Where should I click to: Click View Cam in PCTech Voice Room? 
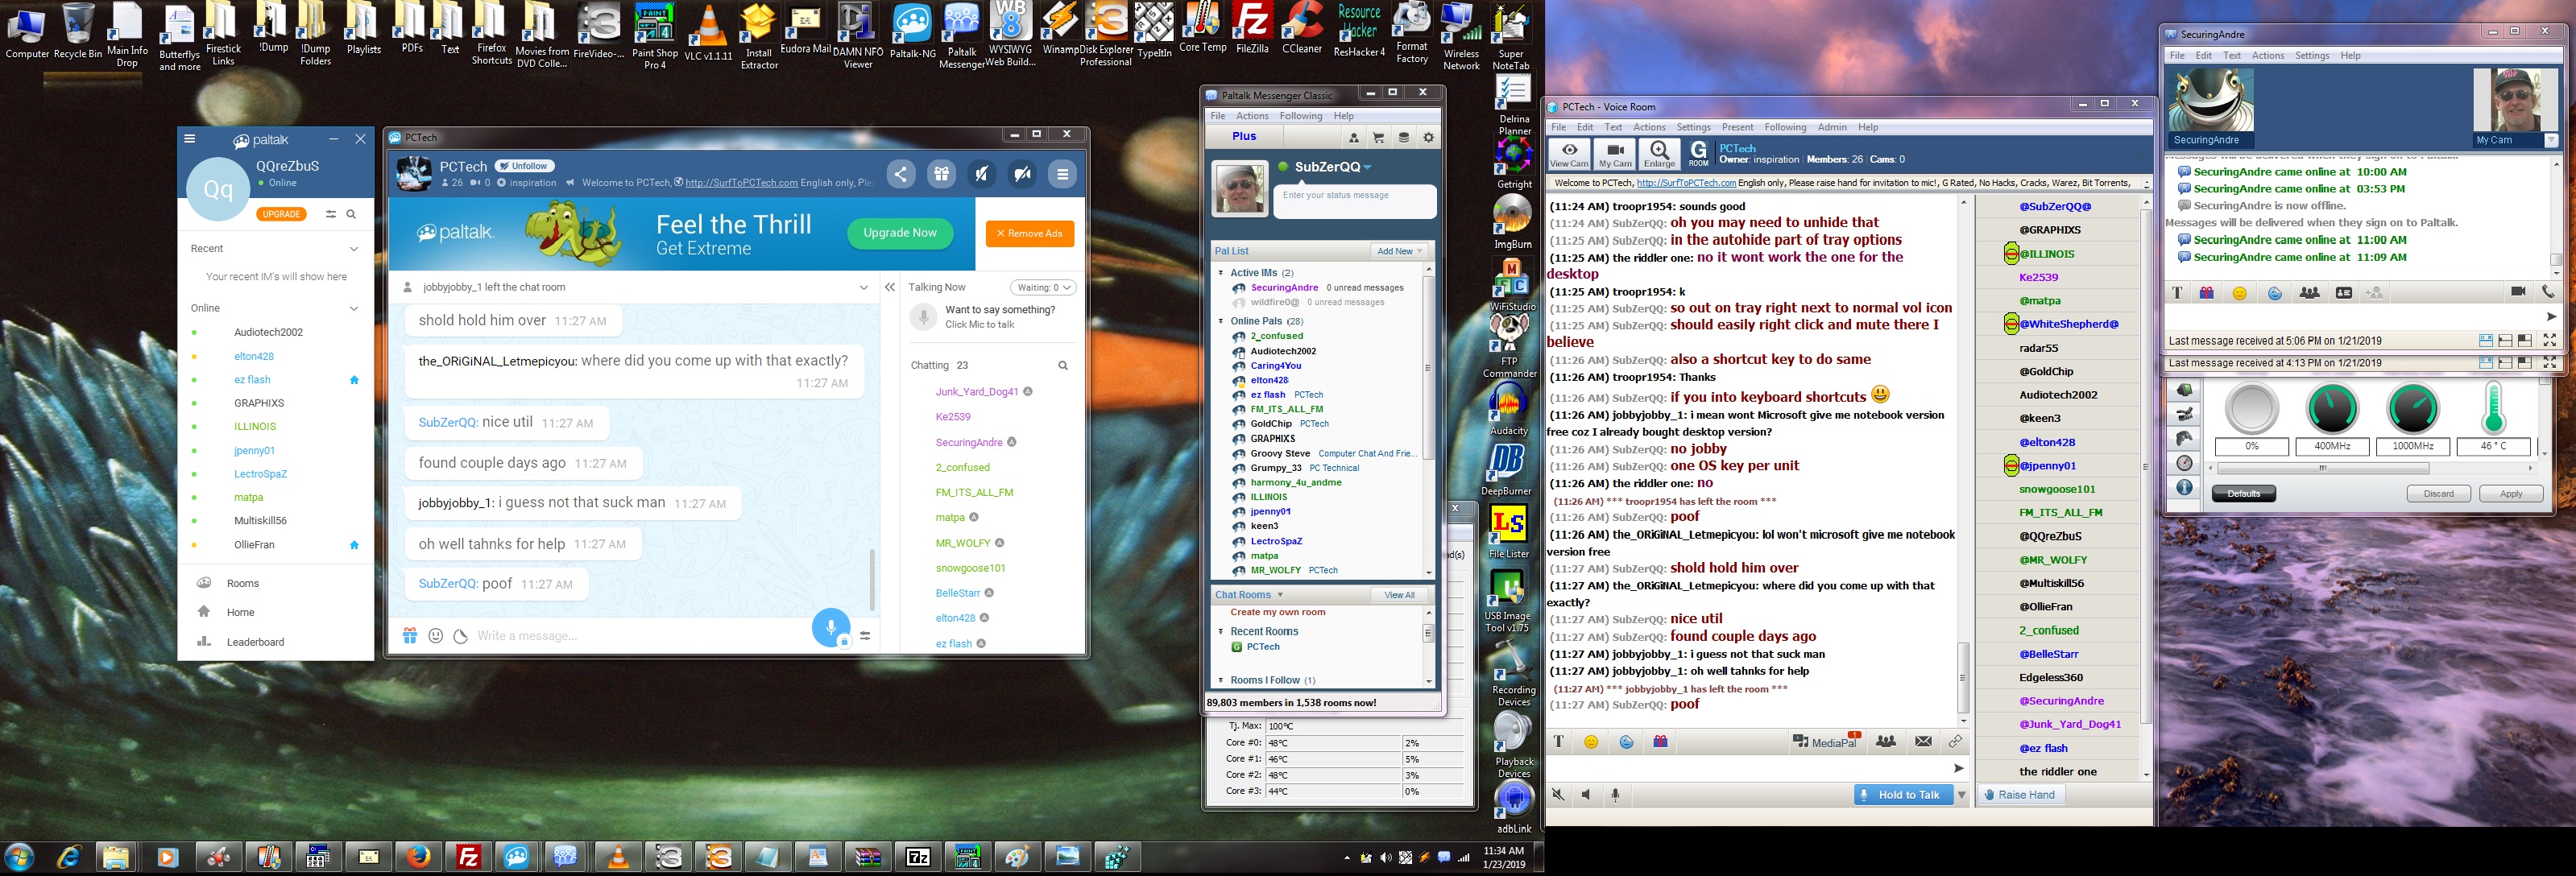click(x=1568, y=153)
